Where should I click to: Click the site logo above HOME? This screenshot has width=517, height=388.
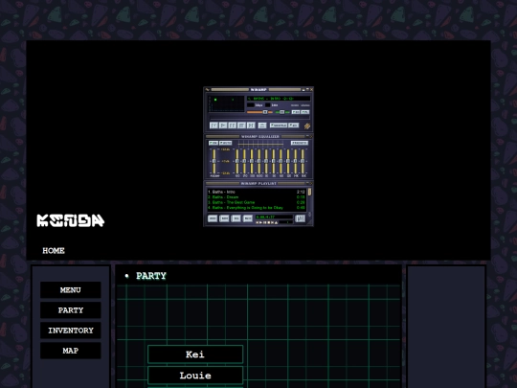pos(71,220)
